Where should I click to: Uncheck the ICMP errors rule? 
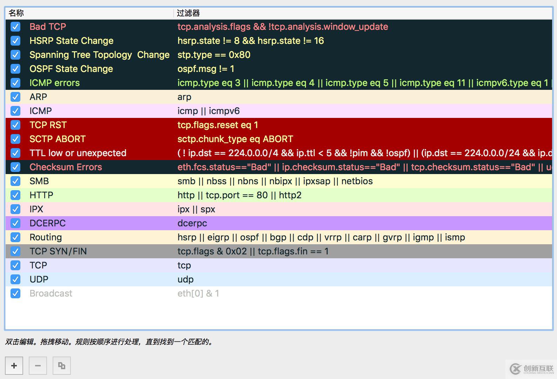pos(15,83)
